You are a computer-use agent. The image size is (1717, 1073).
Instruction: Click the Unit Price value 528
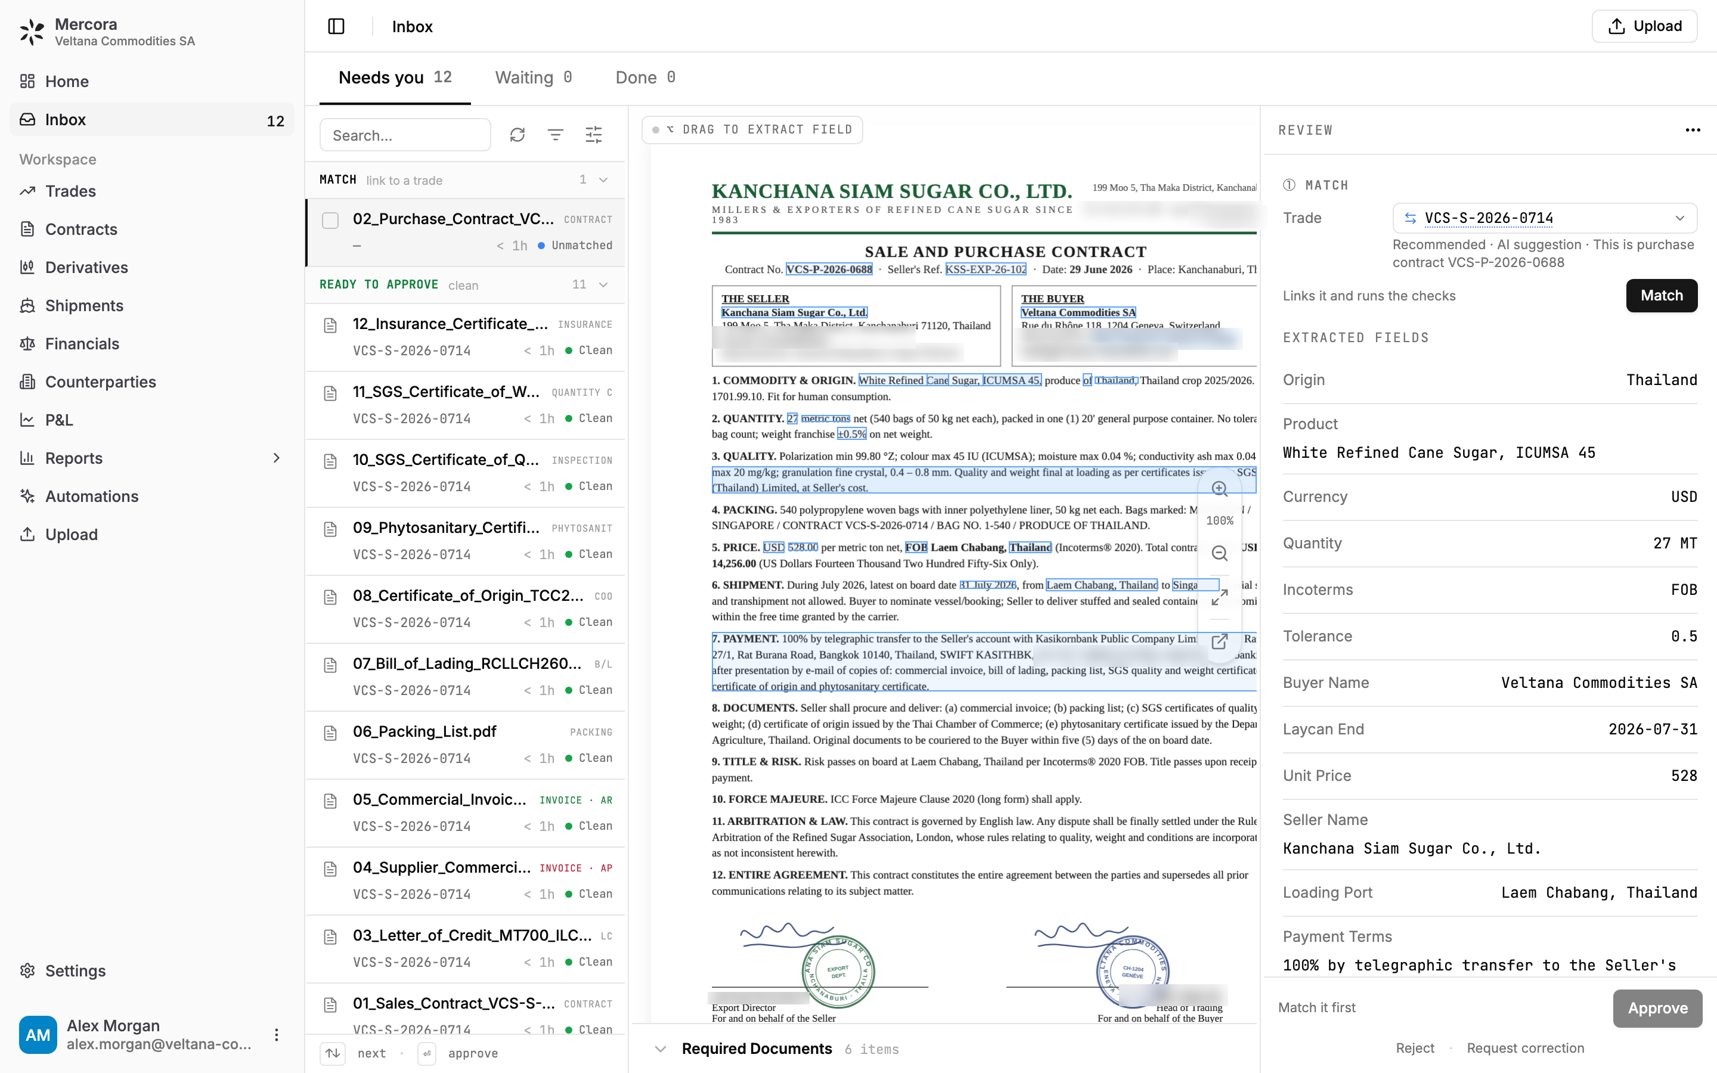[1684, 776]
